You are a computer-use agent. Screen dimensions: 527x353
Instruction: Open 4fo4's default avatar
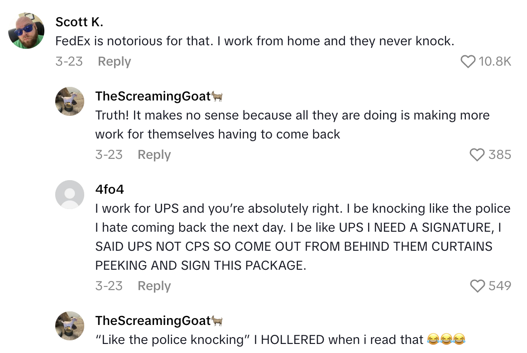tap(70, 194)
